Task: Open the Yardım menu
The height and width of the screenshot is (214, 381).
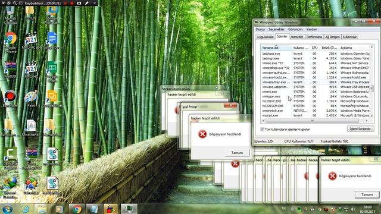Action: 312,29
